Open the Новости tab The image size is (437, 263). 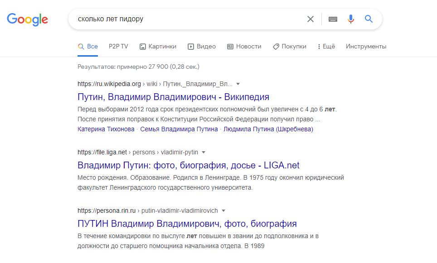tap(244, 47)
